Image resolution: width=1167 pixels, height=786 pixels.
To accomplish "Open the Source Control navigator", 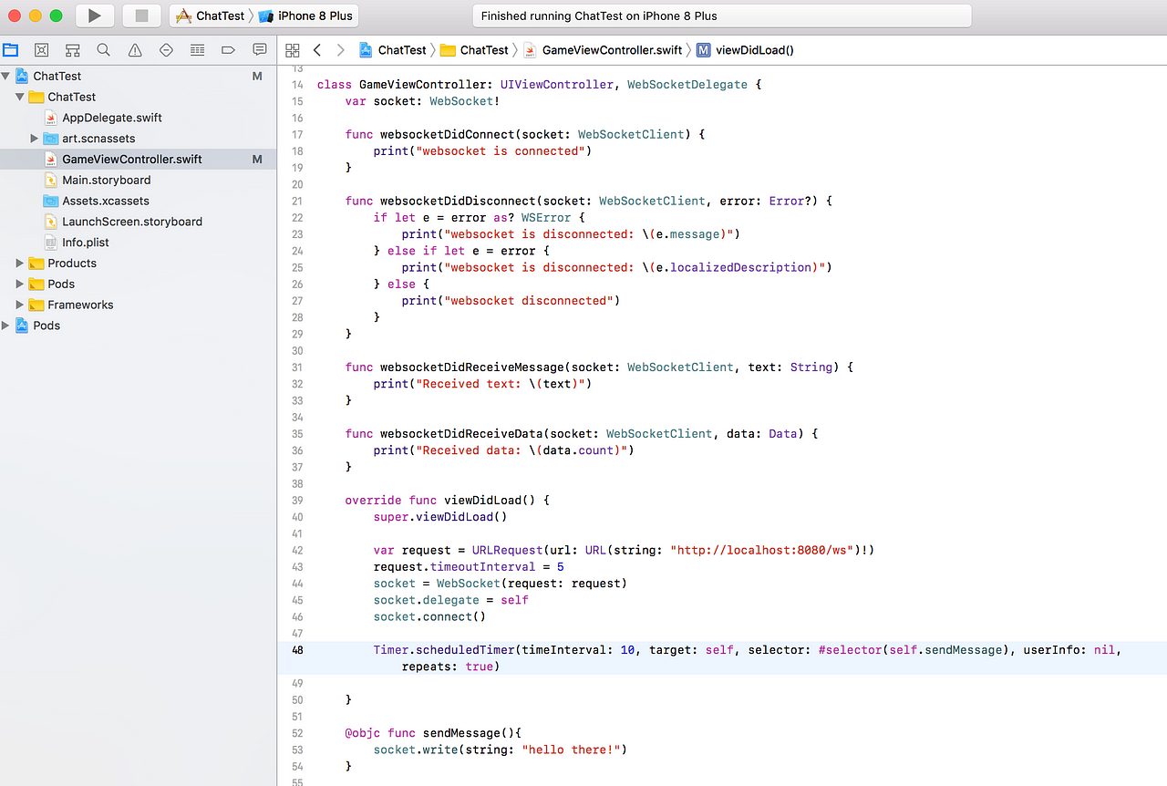I will click(x=41, y=50).
